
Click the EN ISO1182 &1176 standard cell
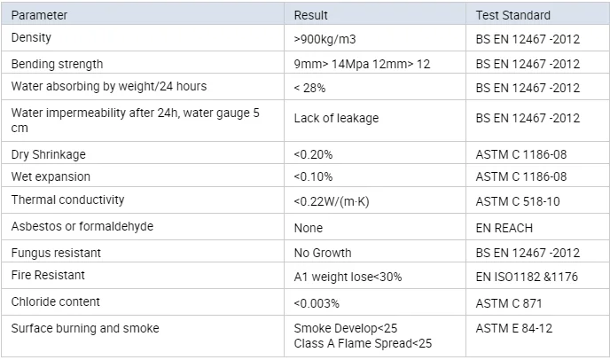(x=527, y=277)
